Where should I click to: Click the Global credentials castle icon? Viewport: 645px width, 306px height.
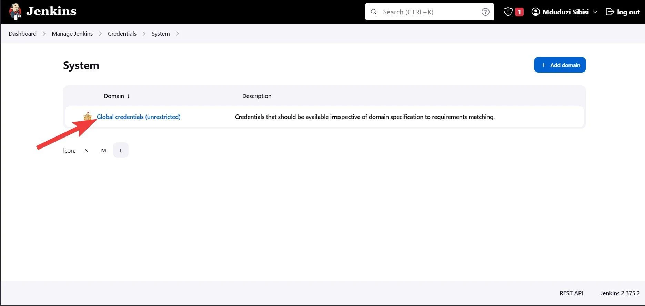coord(88,116)
